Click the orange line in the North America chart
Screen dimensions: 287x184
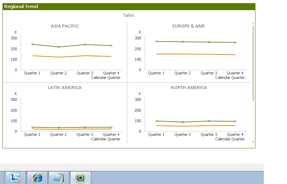(196, 126)
